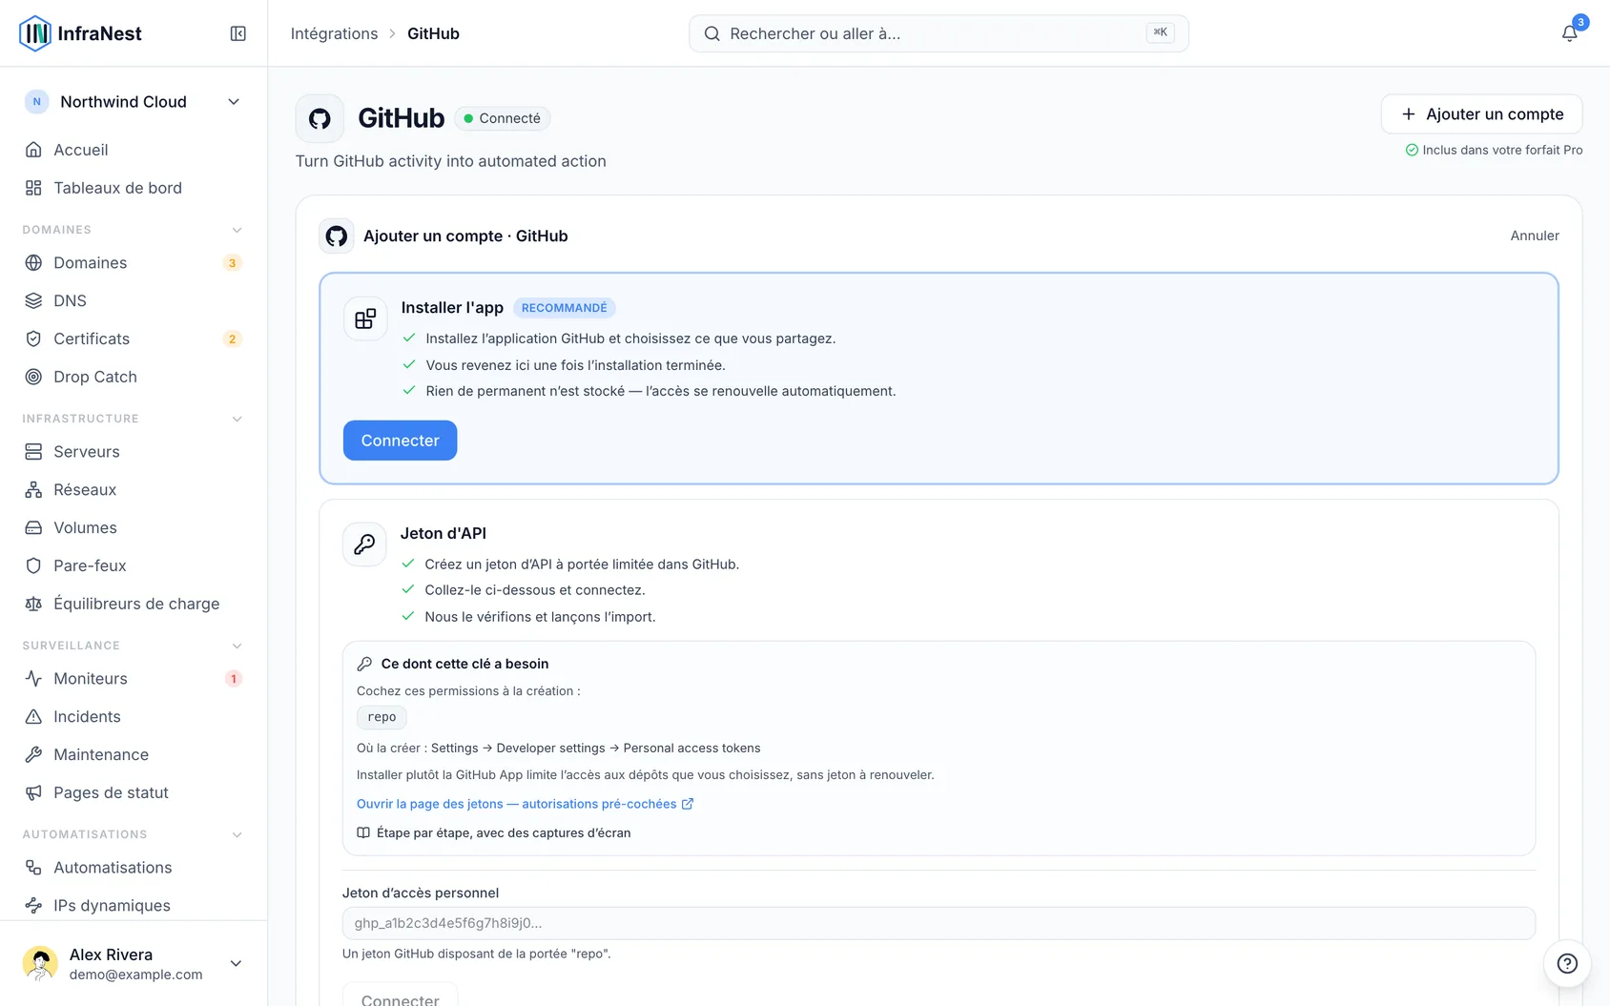Click the Jeton d'accès personnel field
This screenshot has width=1610, height=1006.
coord(939,923)
